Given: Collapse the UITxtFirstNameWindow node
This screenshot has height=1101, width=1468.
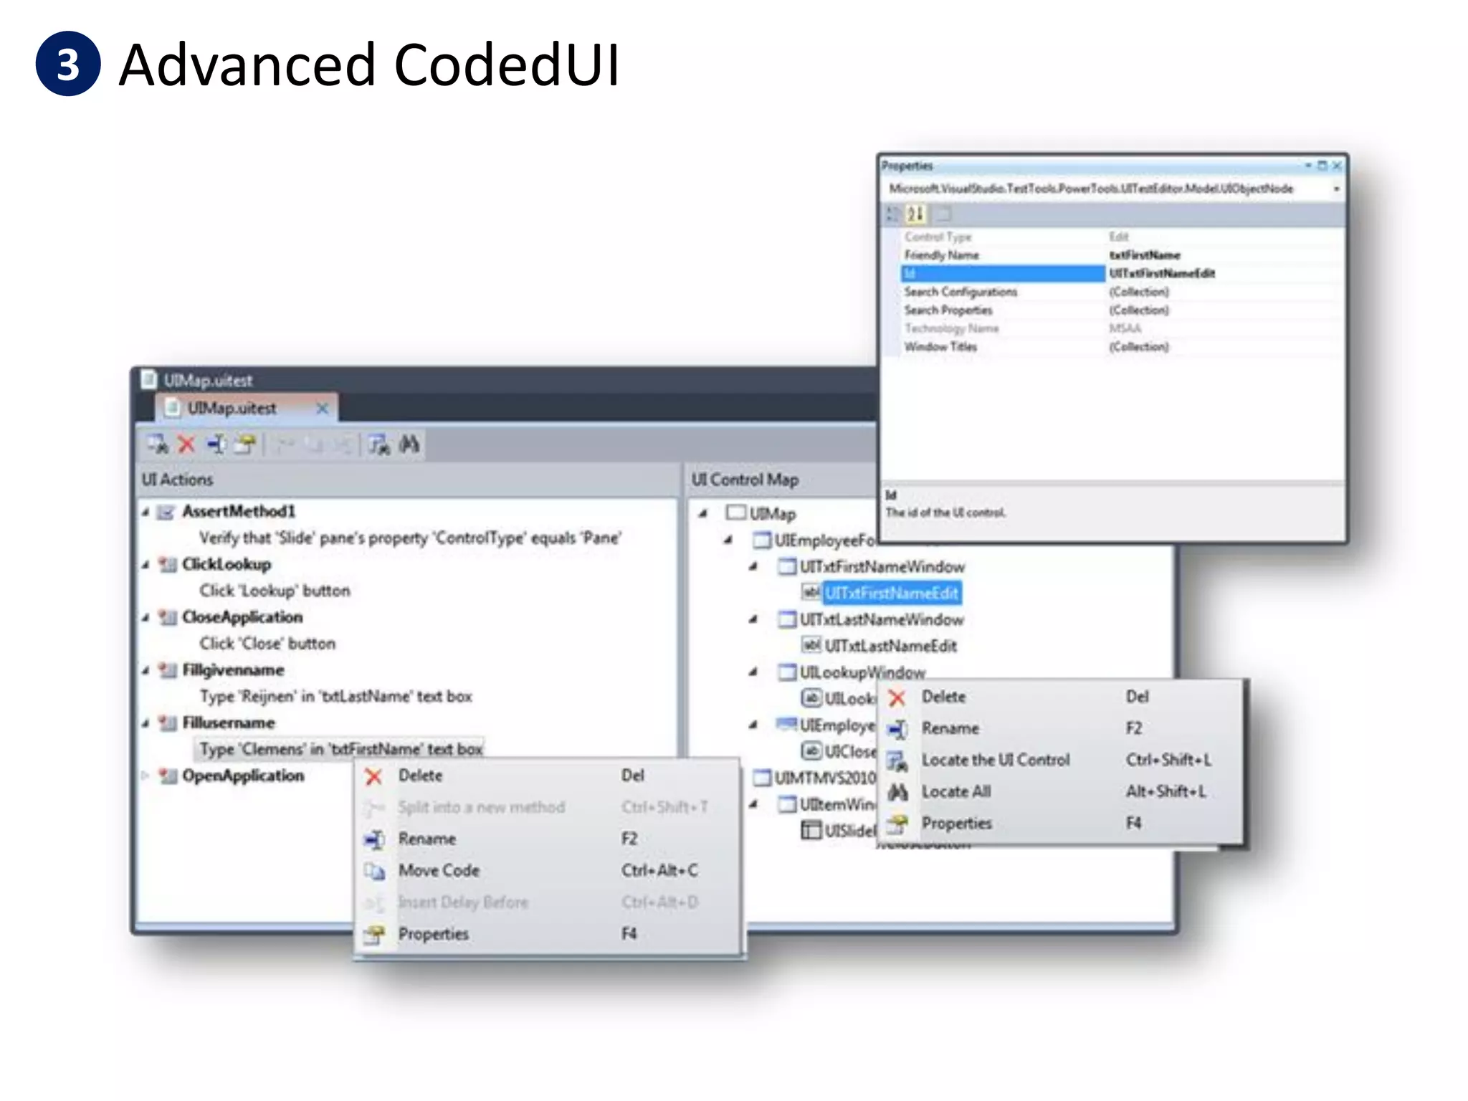Looking at the screenshot, I should pos(753,567).
